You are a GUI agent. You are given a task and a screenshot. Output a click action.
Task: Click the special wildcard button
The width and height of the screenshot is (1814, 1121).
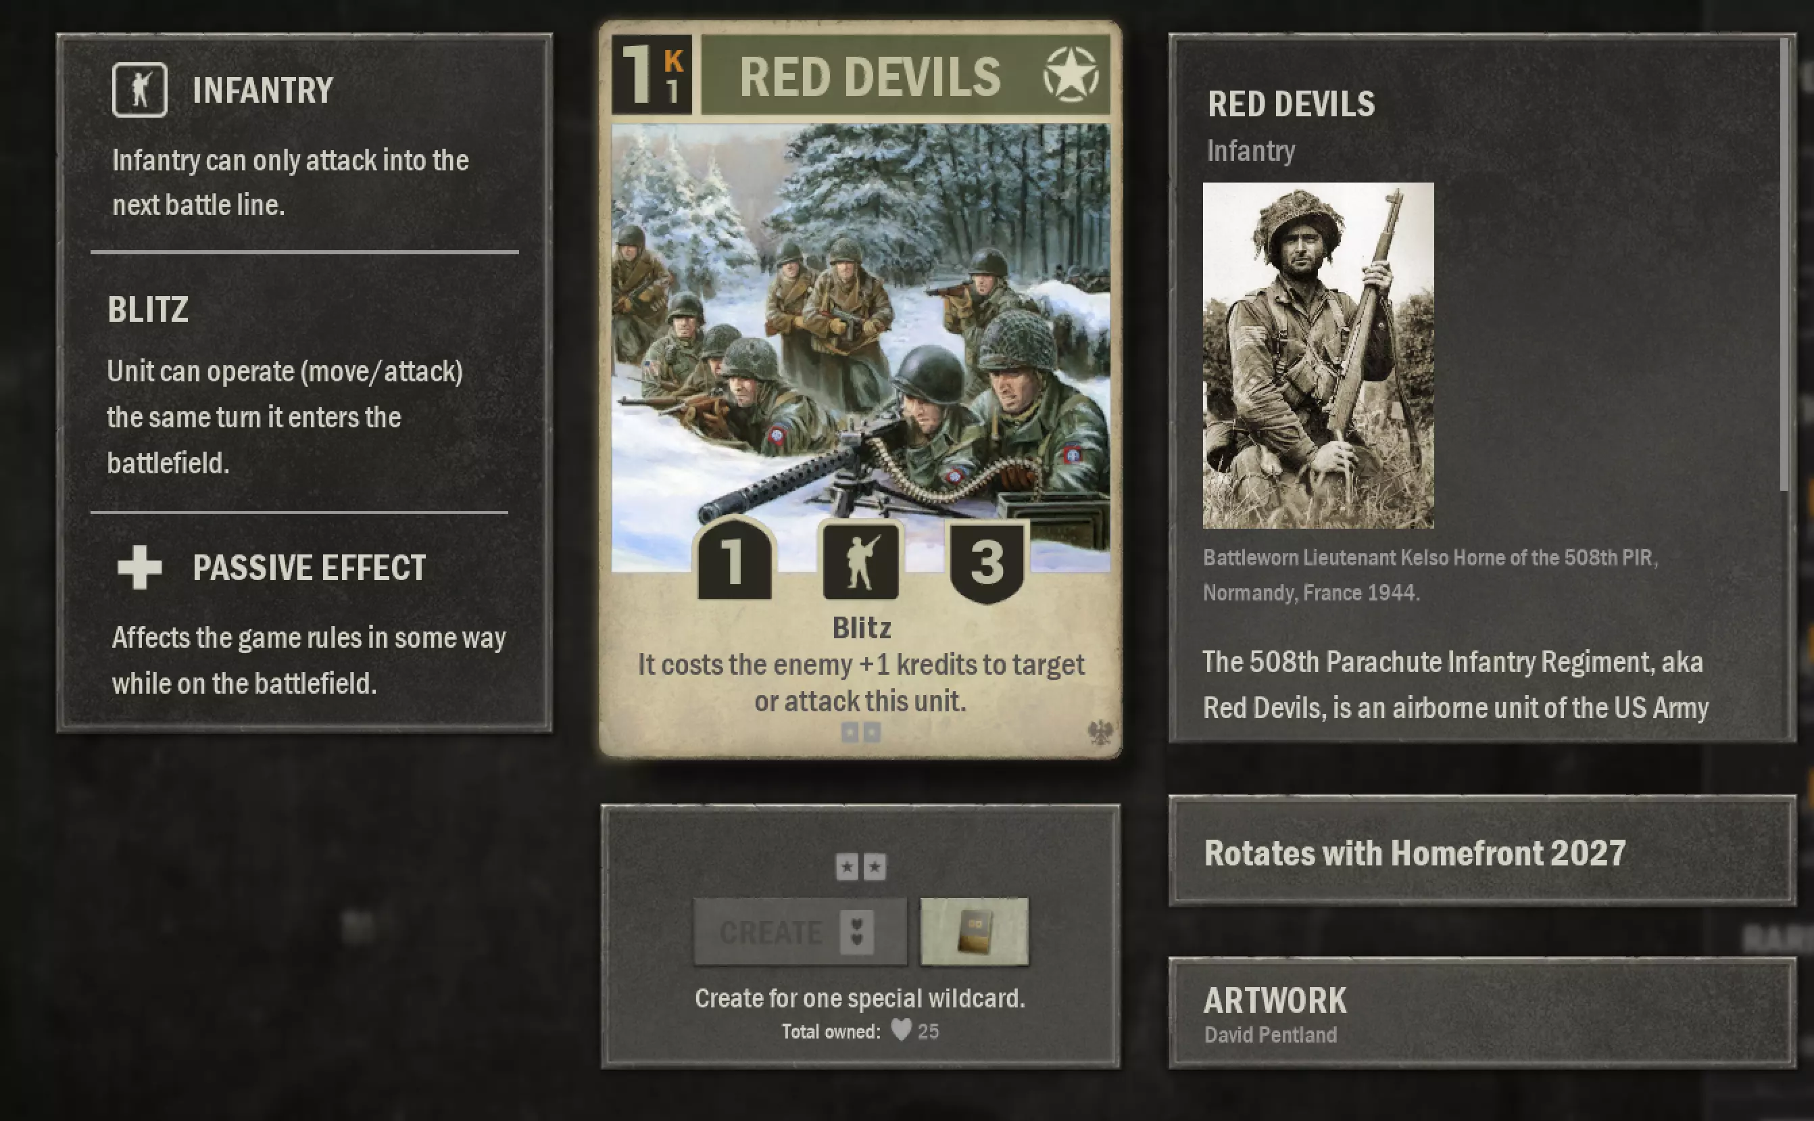974,932
